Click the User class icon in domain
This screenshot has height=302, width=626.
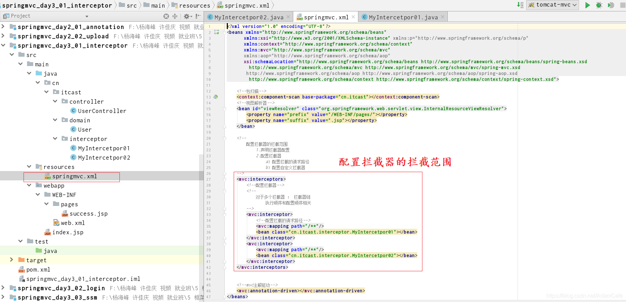(x=73, y=129)
